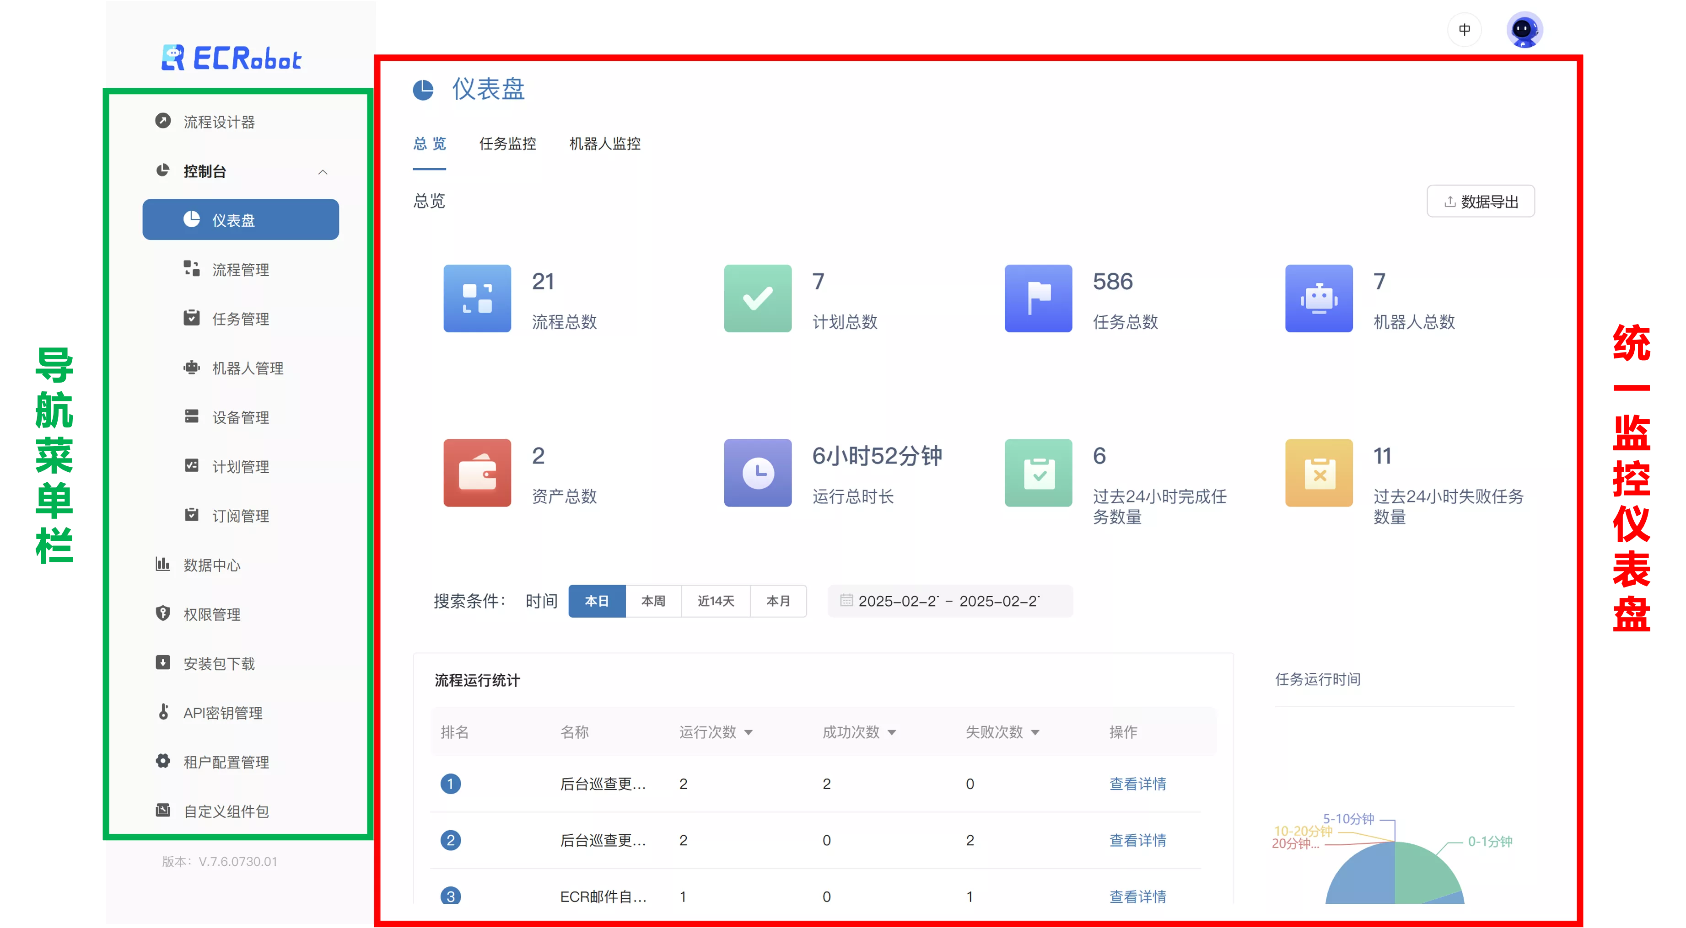This screenshot has width=1686, height=928.
Task: Click the 设备管理 server icon
Action: (191, 416)
